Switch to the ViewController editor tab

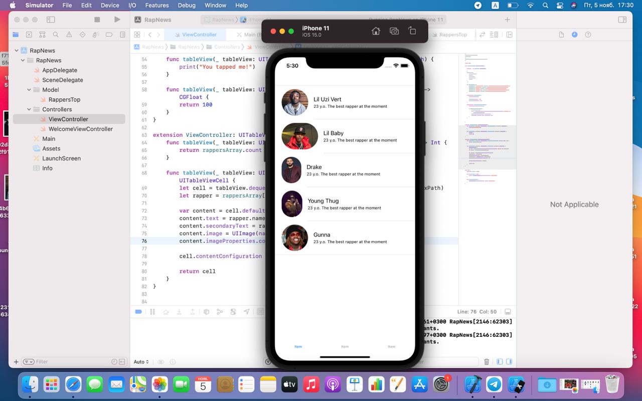click(196, 35)
